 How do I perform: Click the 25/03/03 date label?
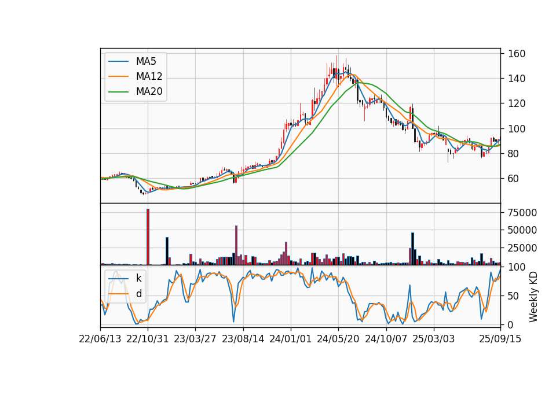tap(433, 339)
